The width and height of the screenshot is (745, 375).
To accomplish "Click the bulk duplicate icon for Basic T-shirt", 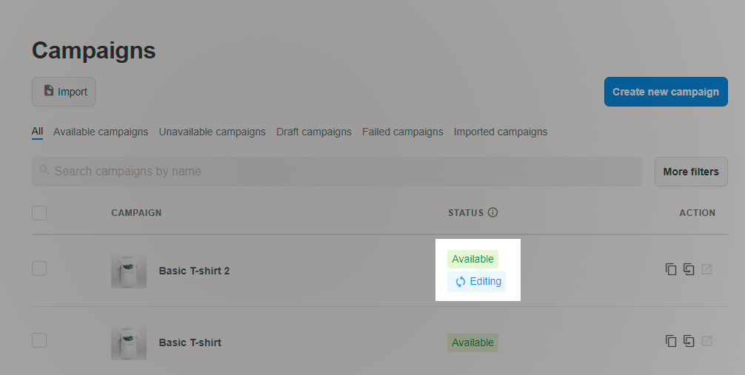I will (689, 341).
